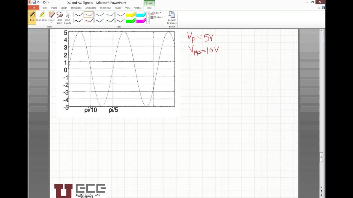Click the vertical scrollbar thumb

[x=321, y=157]
